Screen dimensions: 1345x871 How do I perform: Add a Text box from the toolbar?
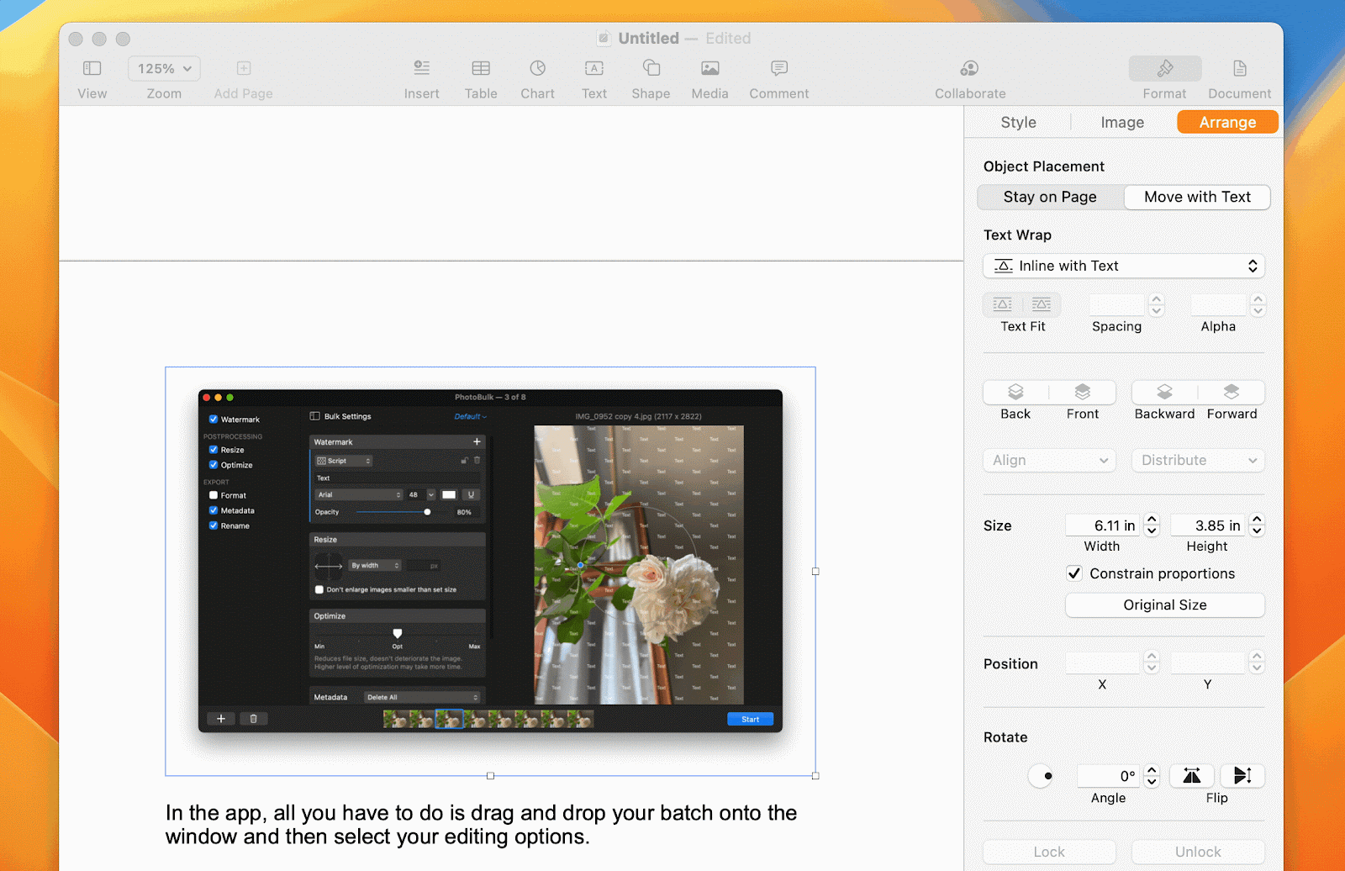point(594,68)
